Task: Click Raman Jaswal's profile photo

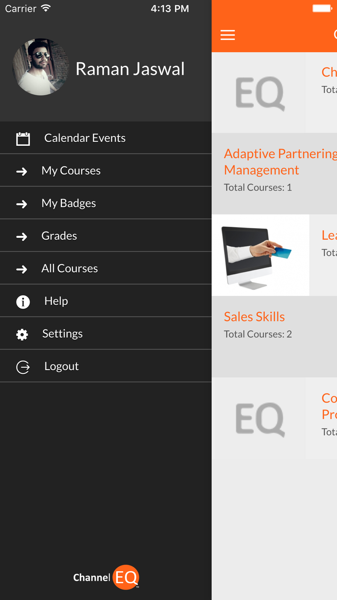Action: 41,67
